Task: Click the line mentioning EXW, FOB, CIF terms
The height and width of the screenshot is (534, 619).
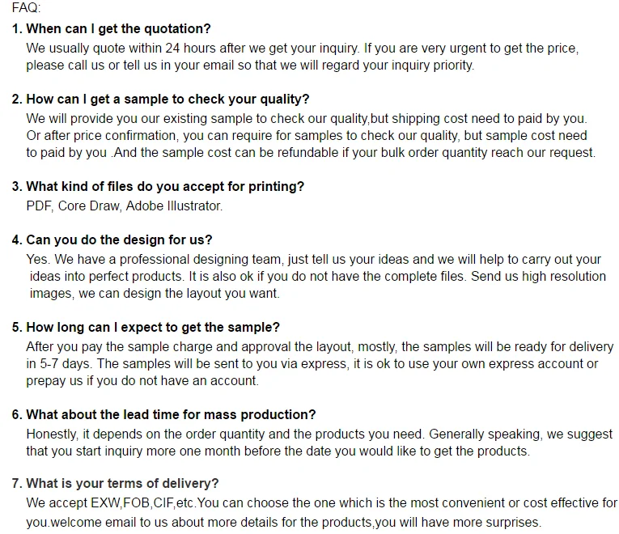Action: click(321, 502)
